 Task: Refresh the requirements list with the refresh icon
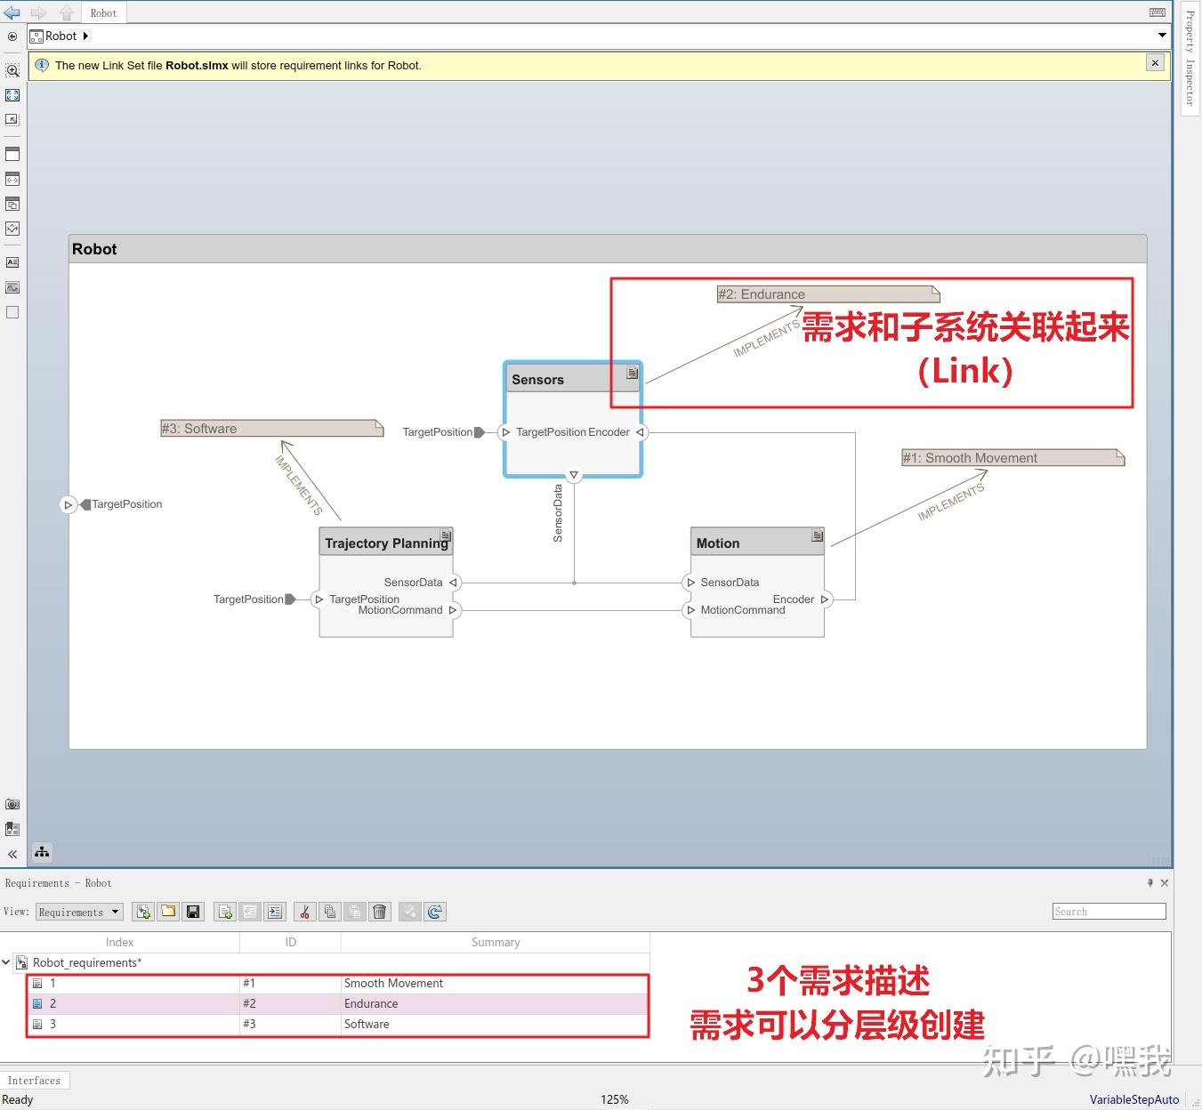[435, 911]
